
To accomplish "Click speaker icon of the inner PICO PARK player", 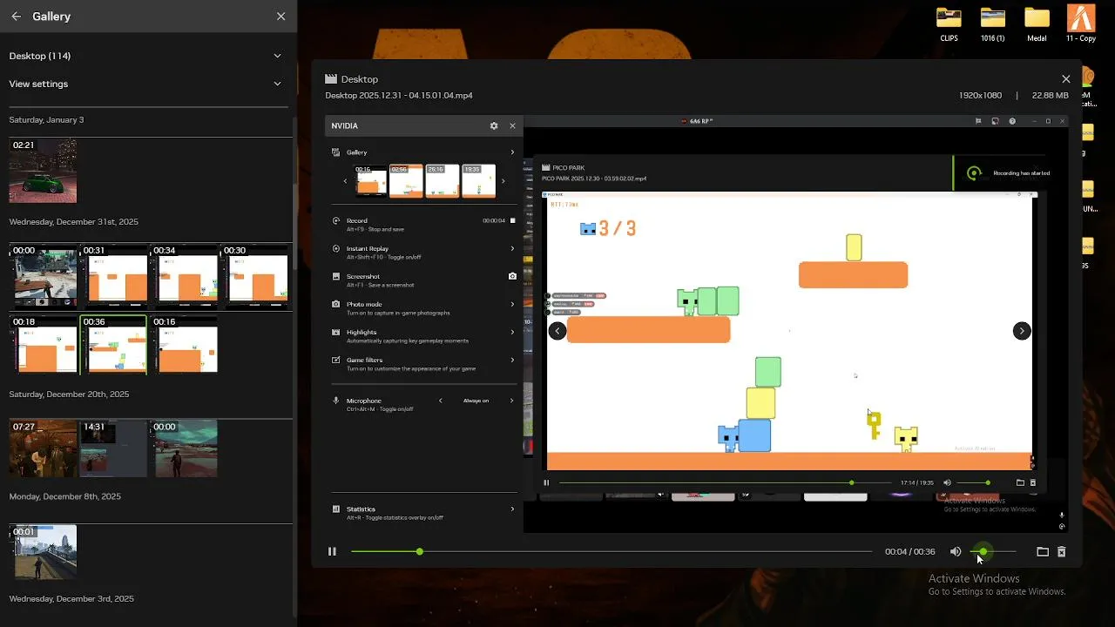I will tap(947, 482).
